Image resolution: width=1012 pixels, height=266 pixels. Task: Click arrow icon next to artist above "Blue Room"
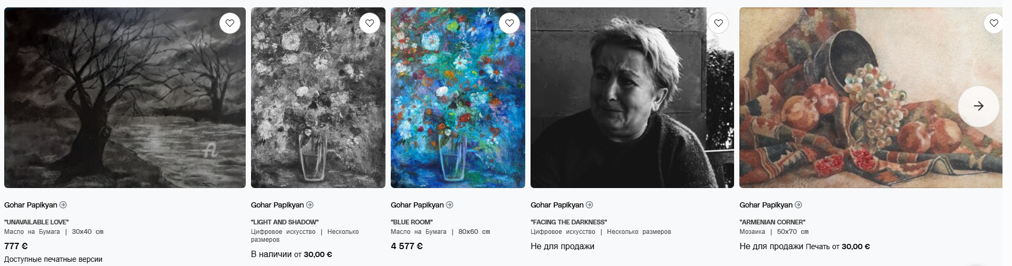pyautogui.click(x=450, y=205)
